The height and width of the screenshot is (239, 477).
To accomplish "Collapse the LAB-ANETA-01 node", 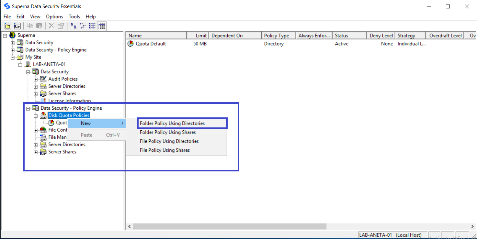I will (20, 65).
